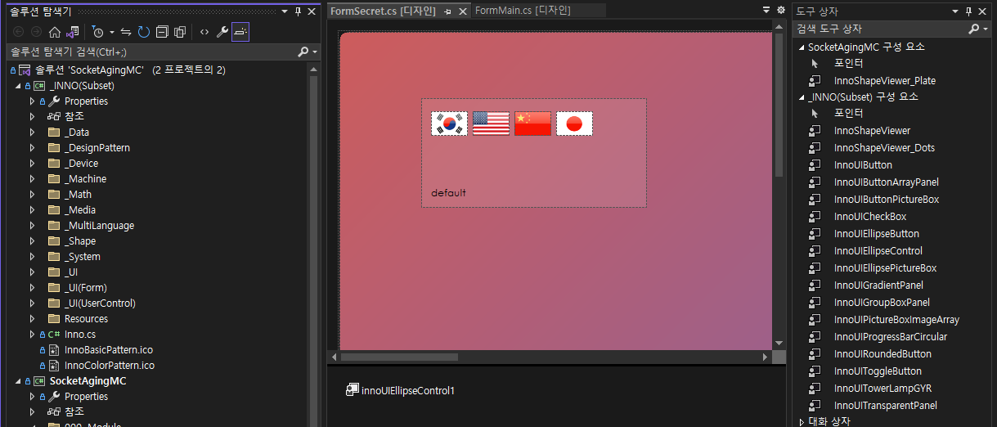Viewport: 997px width, 427px height.
Task: Expand the _Device folder
Action: 32,163
